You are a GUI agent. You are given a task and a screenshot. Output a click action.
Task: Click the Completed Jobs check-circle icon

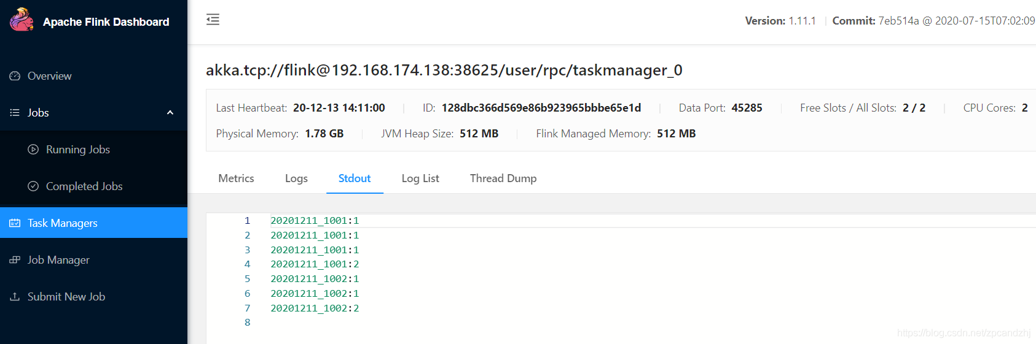click(x=33, y=186)
